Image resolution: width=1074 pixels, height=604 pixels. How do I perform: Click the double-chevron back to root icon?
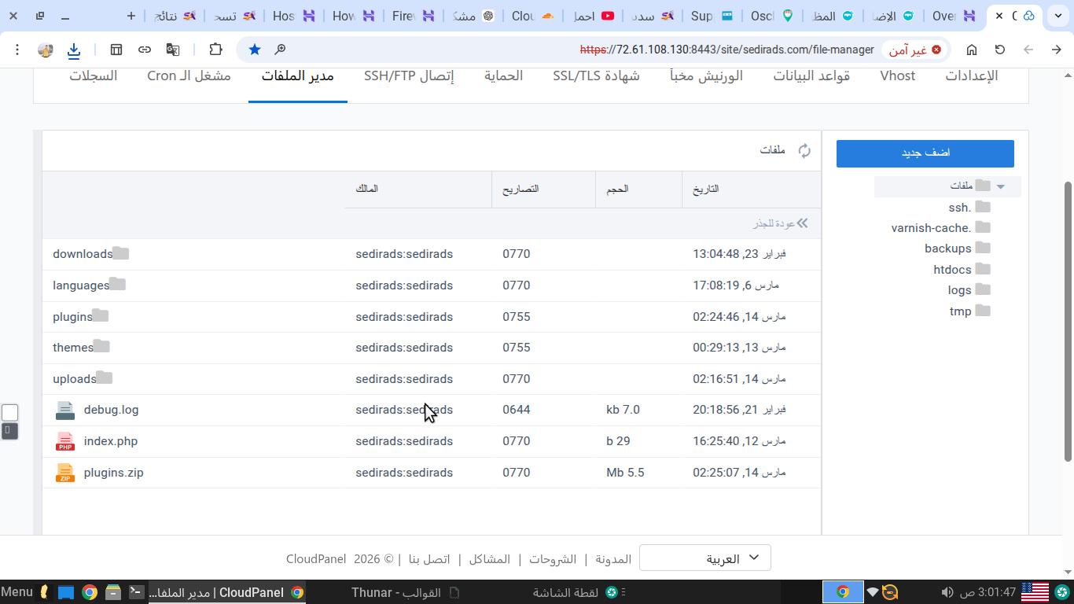point(802,223)
